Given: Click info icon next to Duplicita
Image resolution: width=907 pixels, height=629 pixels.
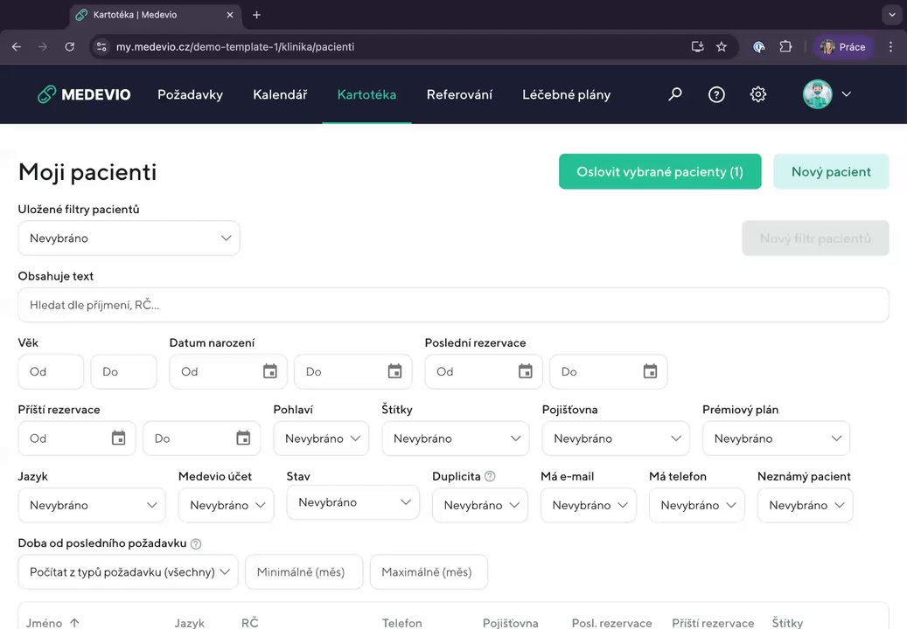Looking at the screenshot, I should pos(490,476).
